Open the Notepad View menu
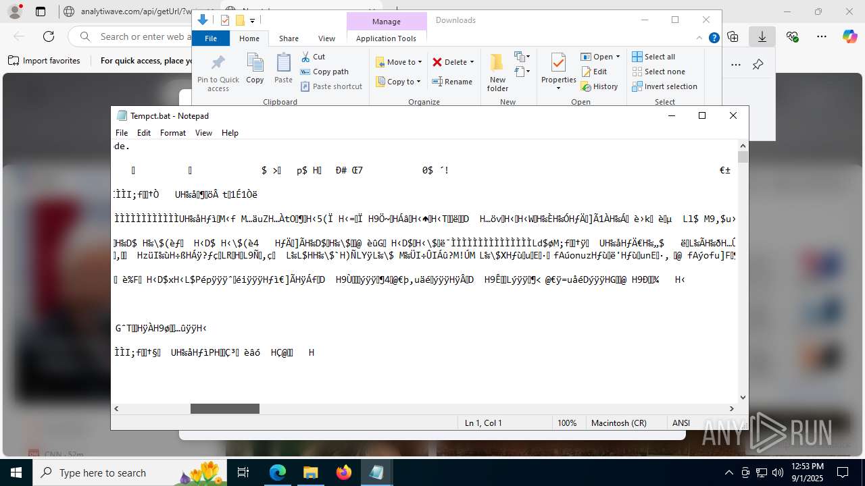Screen dimensions: 865x486 point(204,133)
